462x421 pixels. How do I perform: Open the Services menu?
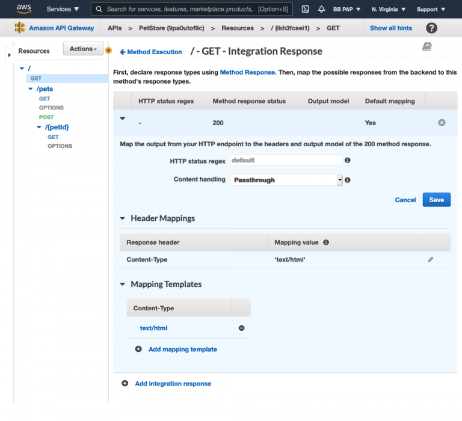pos(63,9)
